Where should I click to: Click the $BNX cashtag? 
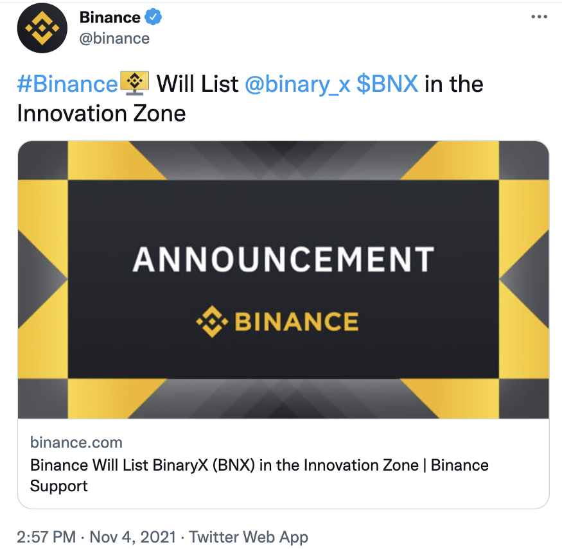[387, 83]
